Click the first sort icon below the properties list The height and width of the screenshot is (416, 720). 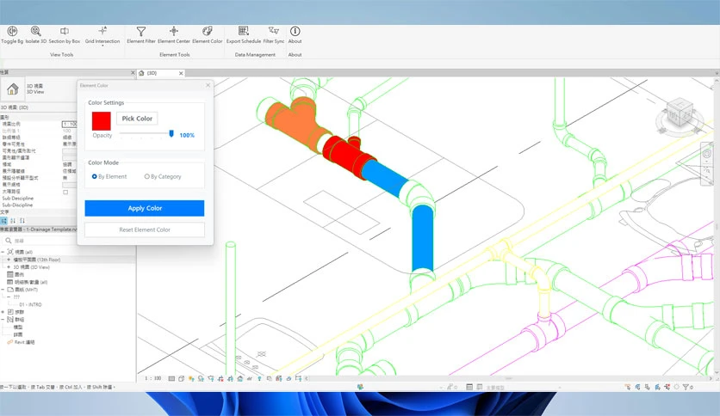[x=3, y=221]
